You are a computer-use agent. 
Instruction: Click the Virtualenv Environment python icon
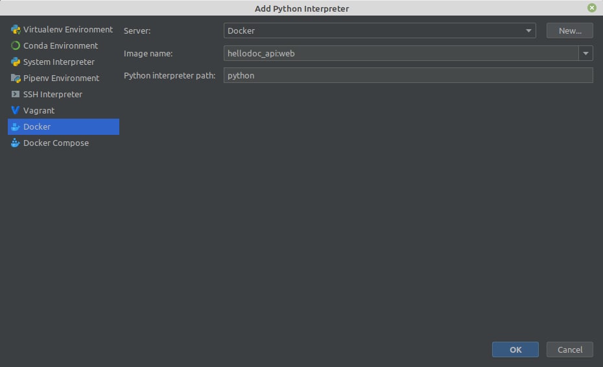coord(16,30)
